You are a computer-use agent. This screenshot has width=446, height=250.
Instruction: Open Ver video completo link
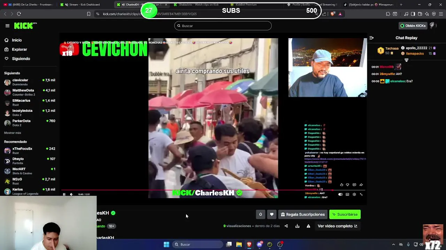pyautogui.click(x=337, y=226)
